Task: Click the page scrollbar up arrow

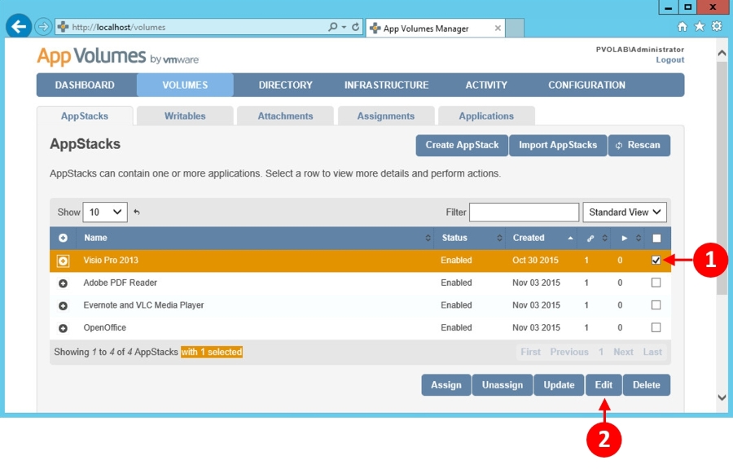Action: [x=722, y=53]
